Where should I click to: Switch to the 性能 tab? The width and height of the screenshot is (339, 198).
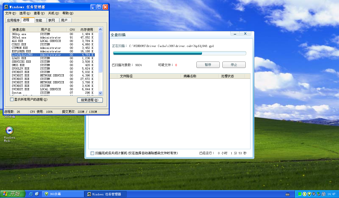(40, 20)
